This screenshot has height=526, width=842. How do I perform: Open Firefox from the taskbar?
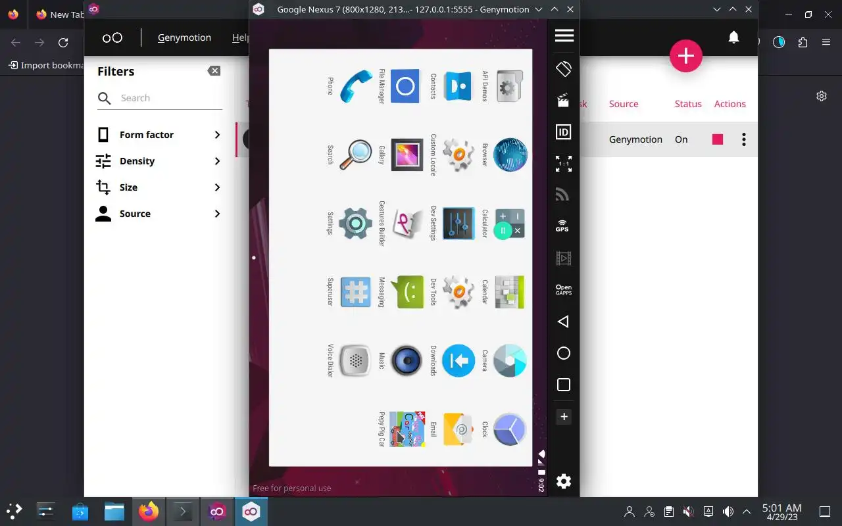149,511
